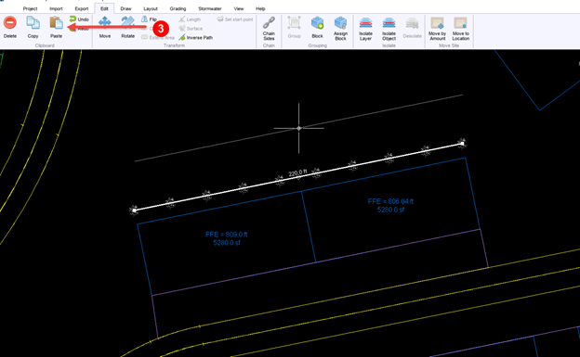Image resolution: width=580 pixels, height=357 pixels.
Task: Click the 5280.0 sf label under FFE 809.0
Action: pyautogui.click(x=227, y=243)
